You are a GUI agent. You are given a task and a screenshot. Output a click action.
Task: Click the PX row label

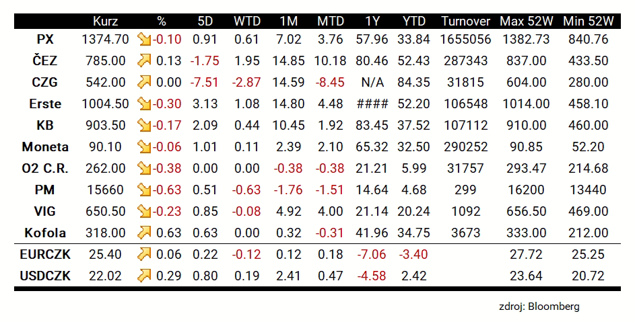click(x=45, y=39)
